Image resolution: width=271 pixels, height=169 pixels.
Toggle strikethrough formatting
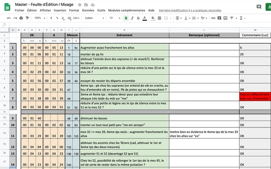(x=138, y=18)
